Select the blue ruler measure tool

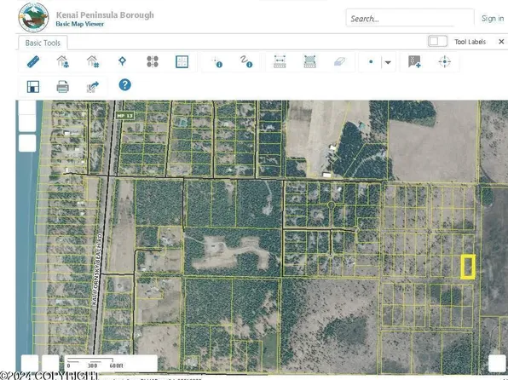click(x=33, y=61)
